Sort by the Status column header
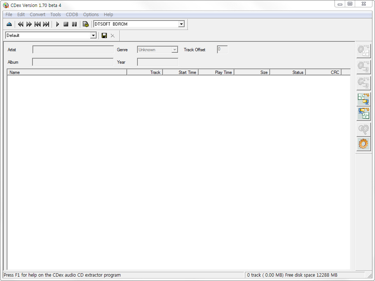Viewport: 375px width, 281px height. coord(288,72)
